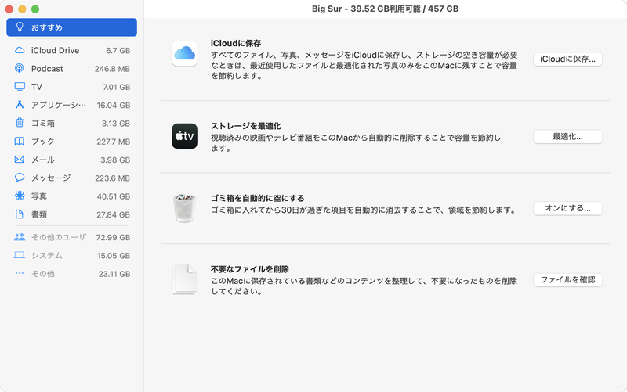Screen dimensions: 627x392
Task: Click the ブック book icon
Action: [x=19, y=141]
